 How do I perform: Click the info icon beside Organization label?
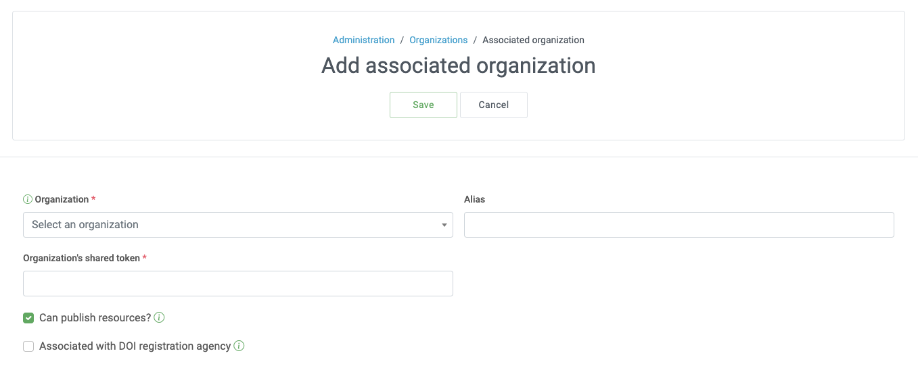tap(28, 199)
